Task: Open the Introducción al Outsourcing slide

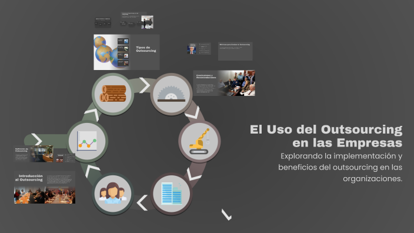Action: [x=45, y=187]
